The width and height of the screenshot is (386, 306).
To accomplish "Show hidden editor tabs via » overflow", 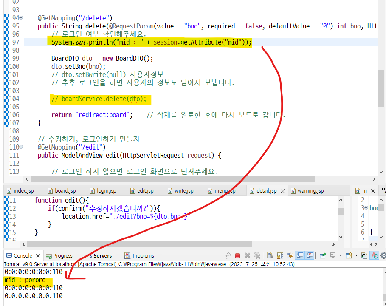I will pyautogui.click(x=383, y=189).
